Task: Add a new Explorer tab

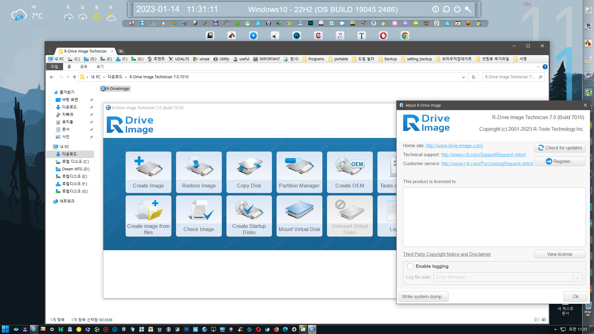Action: tap(121, 51)
